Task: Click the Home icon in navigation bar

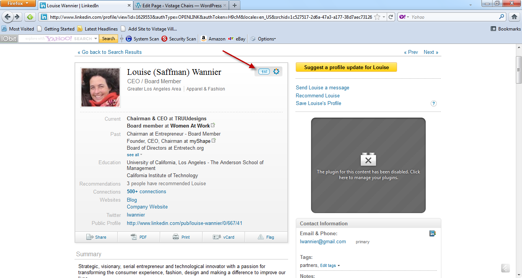Action: tap(514, 17)
